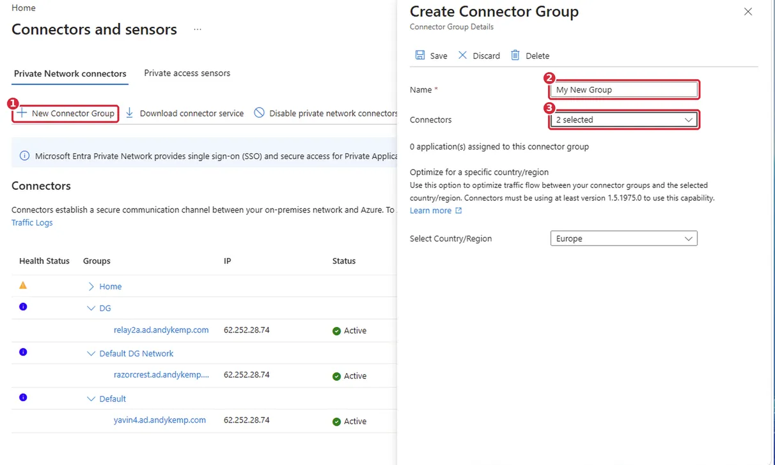Click the health icon for Default DG Network
This screenshot has height=465, width=775.
point(23,352)
